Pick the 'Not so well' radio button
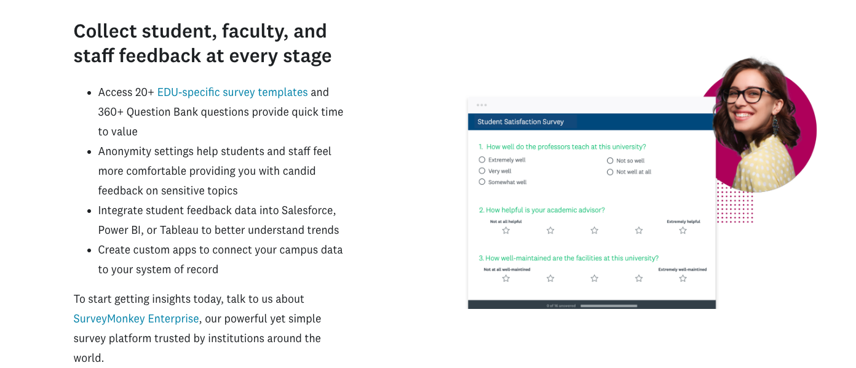This screenshot has width=856, height=368. [610, 161]
